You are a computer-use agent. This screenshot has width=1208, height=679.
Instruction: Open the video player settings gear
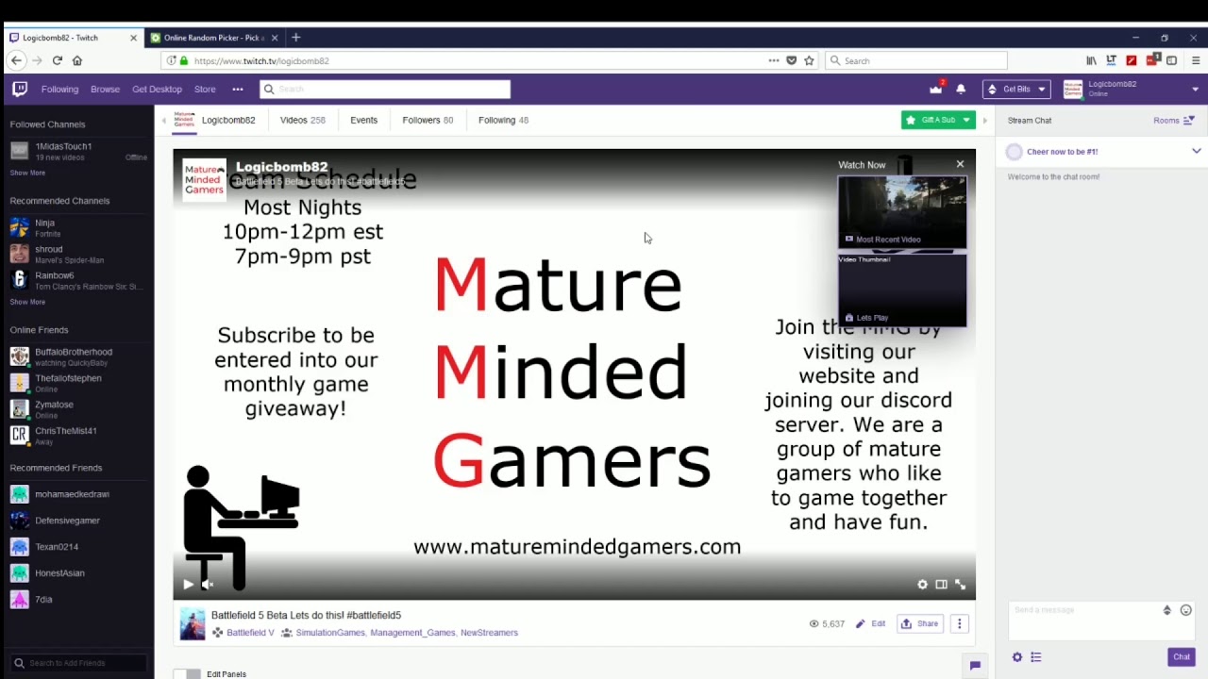pyautogui.click(x=922, y=585)
